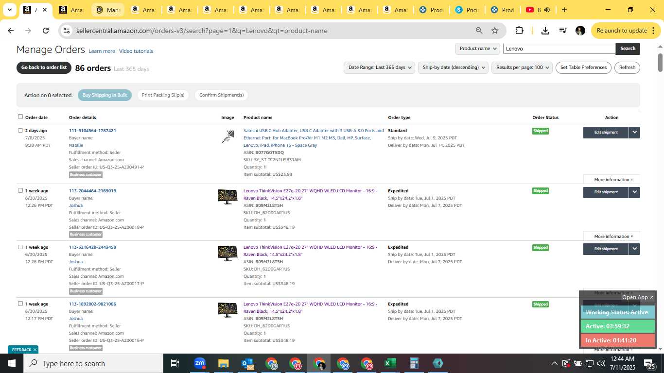Image resolution: width=664 pixels, height=373 pixels.
Task: Open Results per page dropdown
Action: click(x=522, y=68)
